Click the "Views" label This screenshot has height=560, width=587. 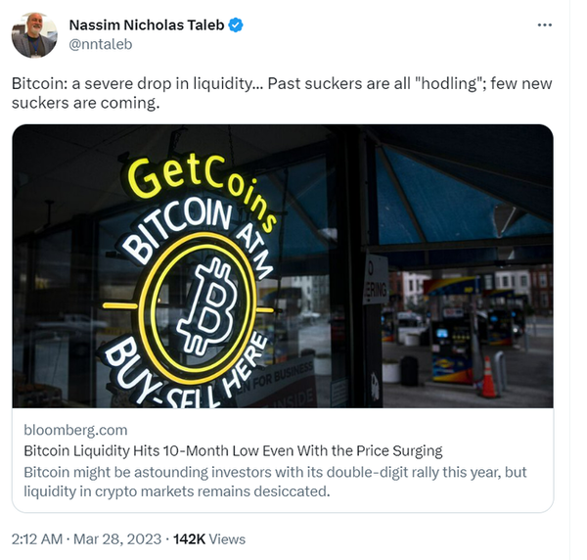pos(227,538)
